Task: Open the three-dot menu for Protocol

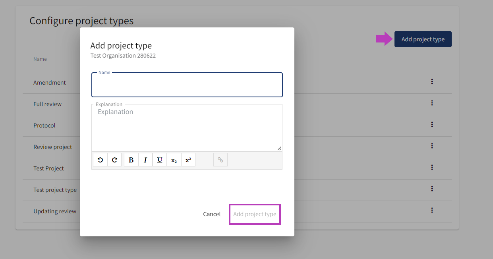Action: pos(432,125)
